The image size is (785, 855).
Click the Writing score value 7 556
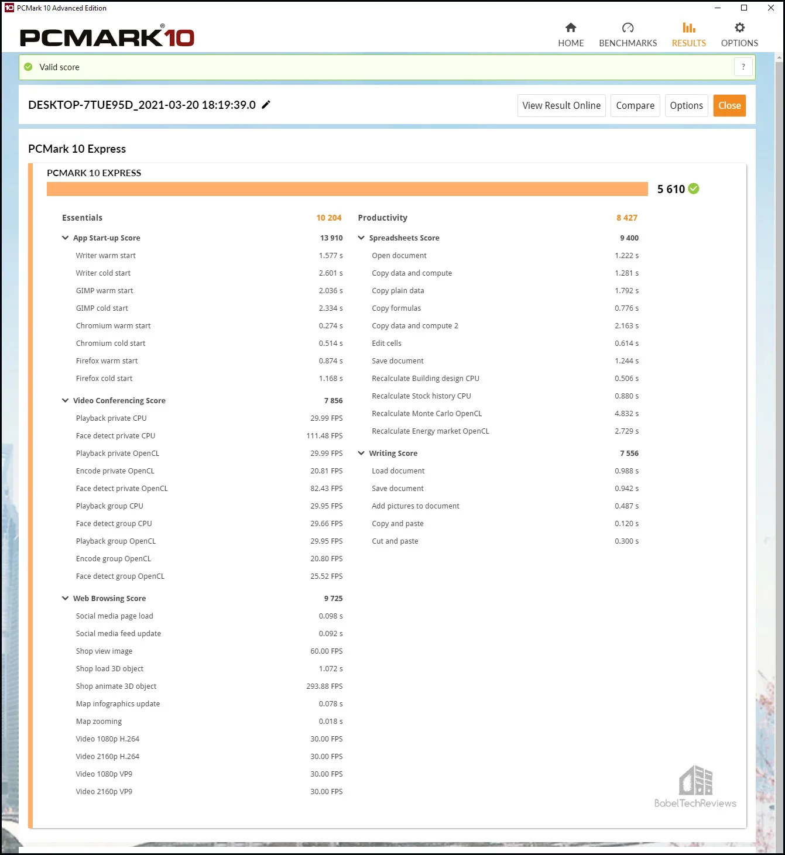click(629, 454)
